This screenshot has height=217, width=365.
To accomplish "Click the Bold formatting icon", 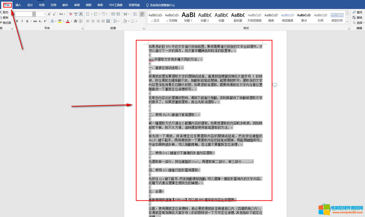I will [17, 21].
